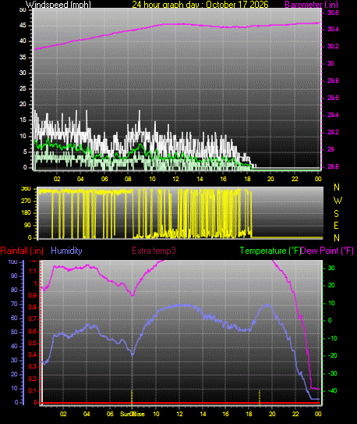Click the 12 hour label under the windspeed graph
The height and width of the screenshot is (424, 357).
(175, 179)
